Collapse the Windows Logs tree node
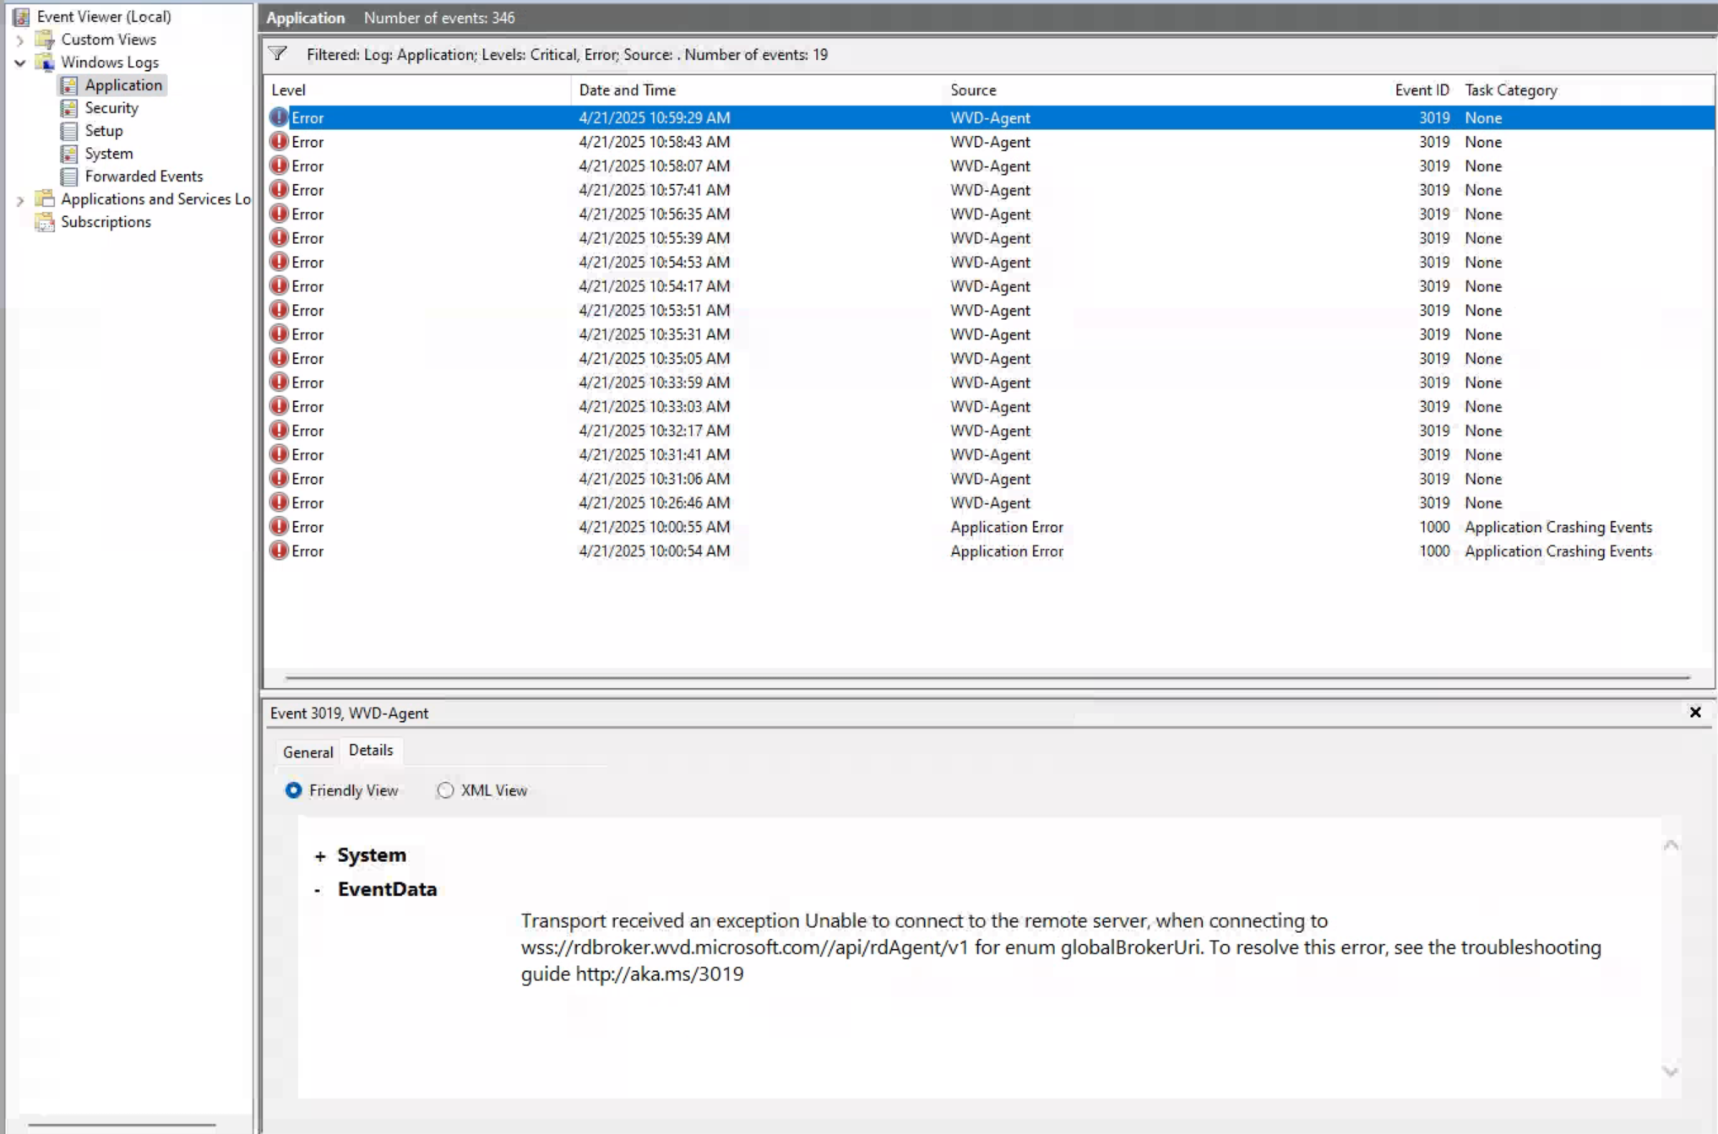The width and height of the screenshot is (1718, 1134). [20, 62]
